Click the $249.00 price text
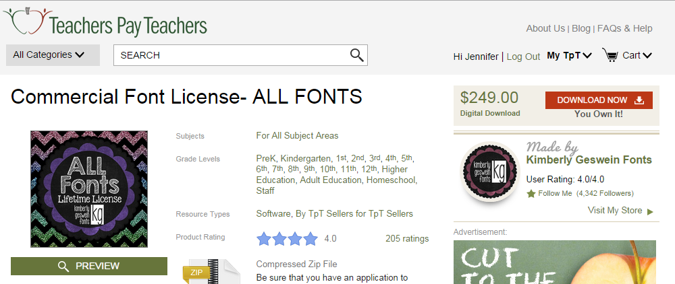The image size is (675, 284). [489, 98]
